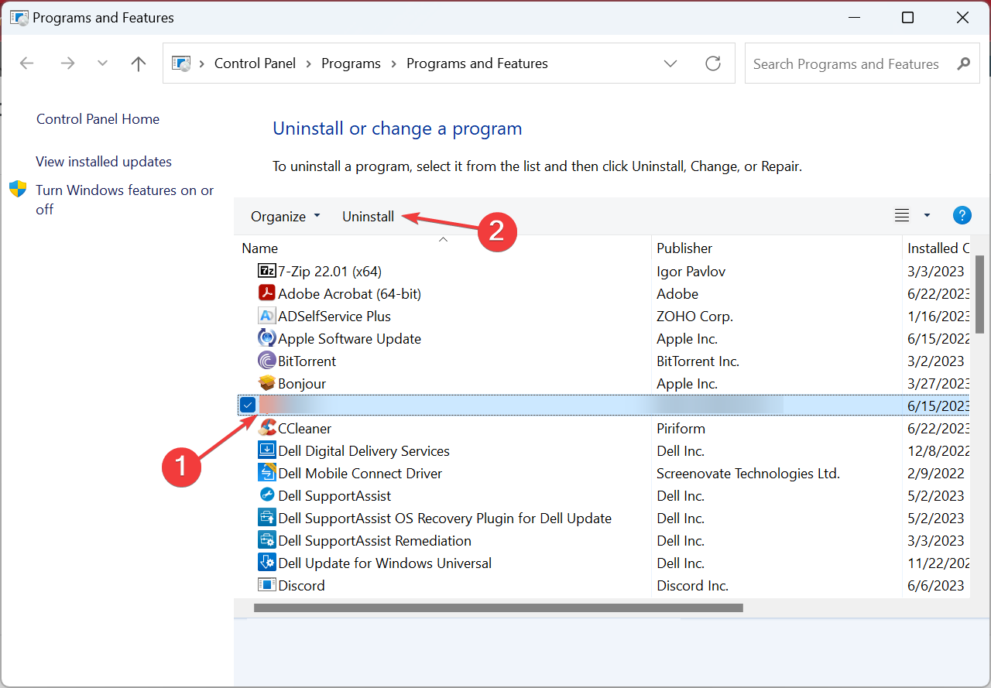This screenshot has height=688, width=991.
Task: Click the 1/16/2023 install date
Action: click(x=938, y=317)
